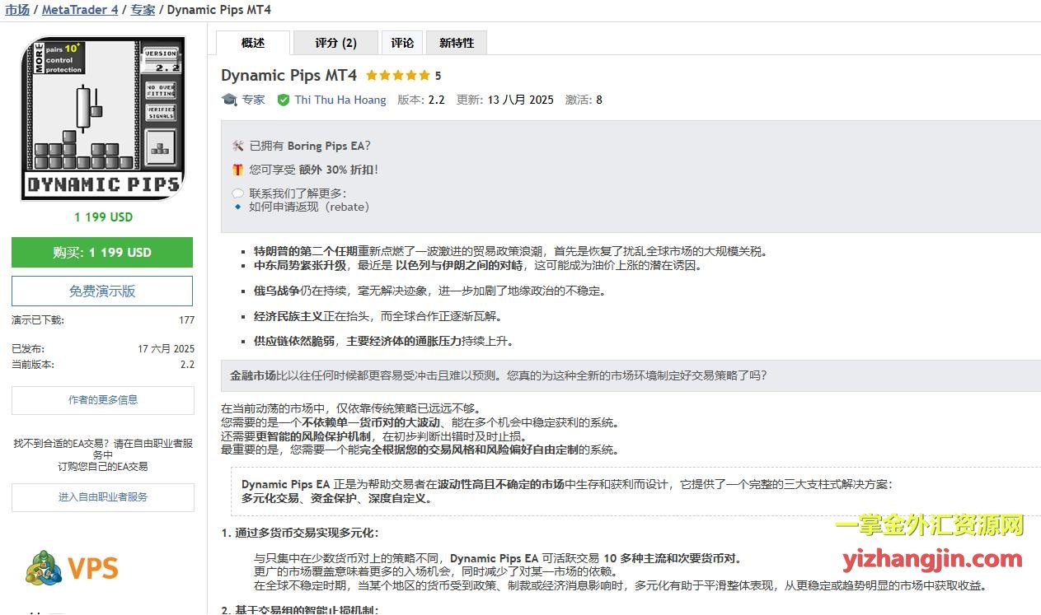This screenshot has height=615, width=1041.
Task: Click the graduation cap expert icon
Action: [x=229, y=100]
